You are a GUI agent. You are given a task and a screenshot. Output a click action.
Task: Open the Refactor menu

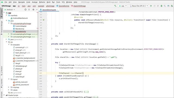[42, 2]
